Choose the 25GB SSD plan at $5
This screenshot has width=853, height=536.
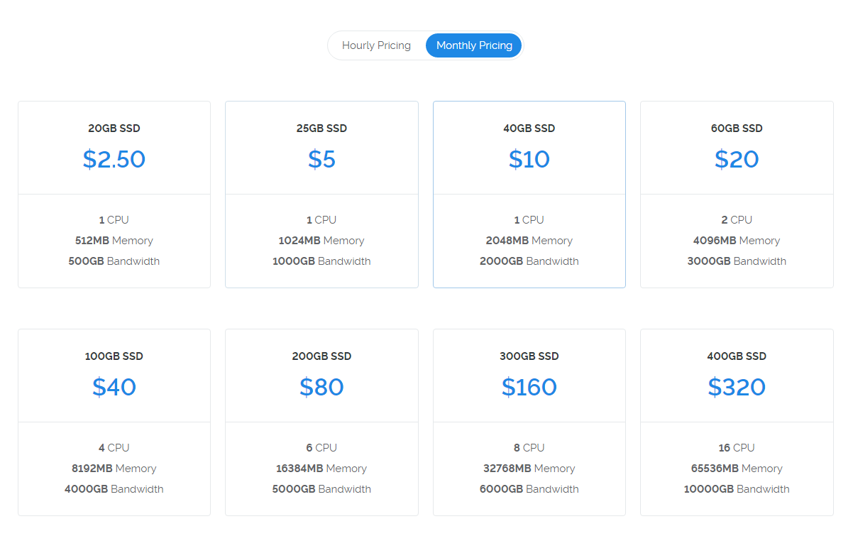point(321,195)
